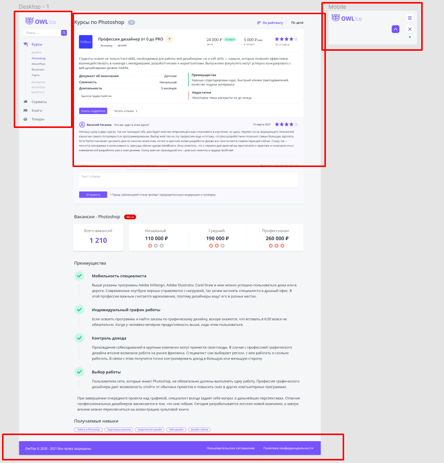Click the green -10 000 ₽ discount badge
Image resolution: width=444 pixels, height=463 pixels.
click(x=230, y=40)
